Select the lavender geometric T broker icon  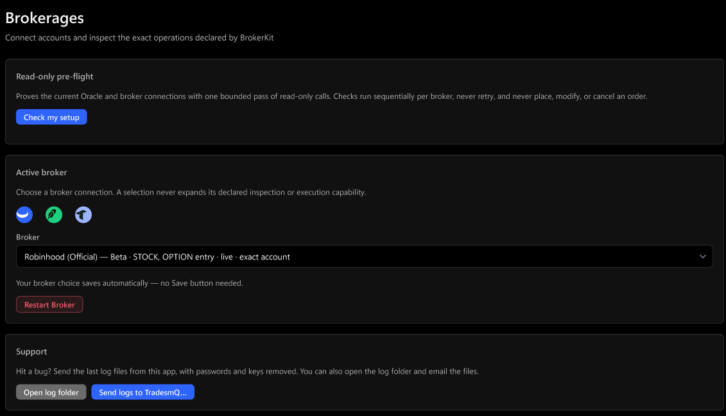[83, 214]
